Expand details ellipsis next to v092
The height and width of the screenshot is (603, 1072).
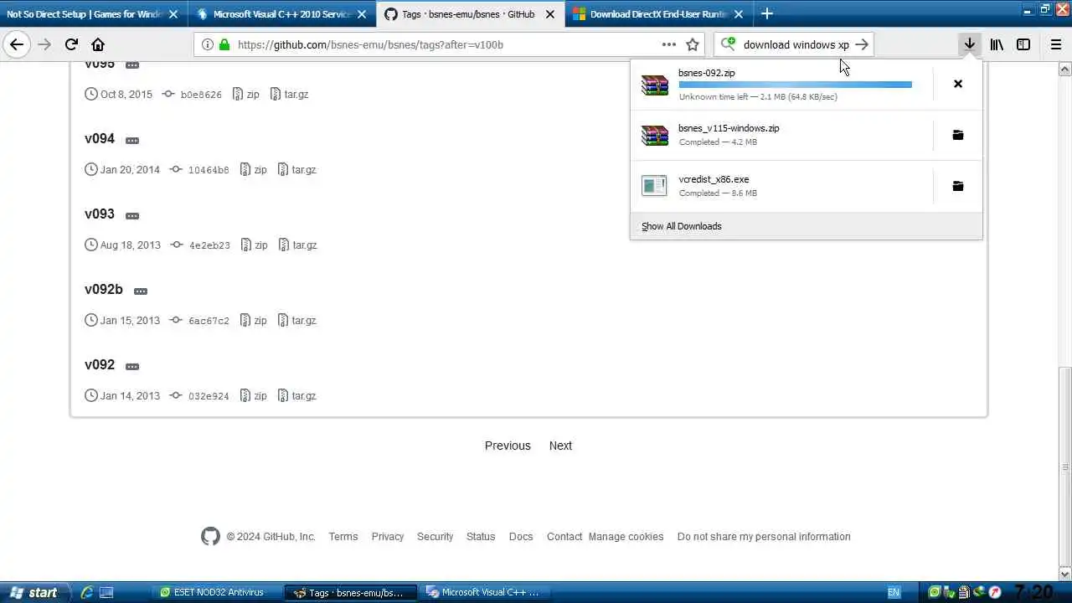pos(132,366)
